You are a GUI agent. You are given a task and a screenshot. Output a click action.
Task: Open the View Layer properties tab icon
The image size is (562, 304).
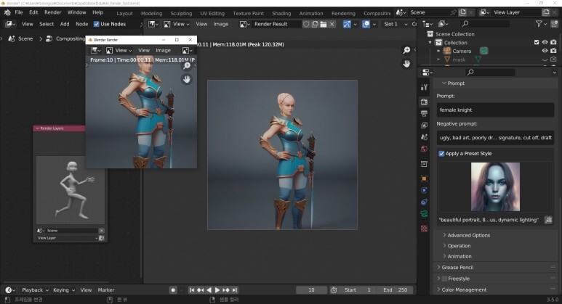coord(424,126)
